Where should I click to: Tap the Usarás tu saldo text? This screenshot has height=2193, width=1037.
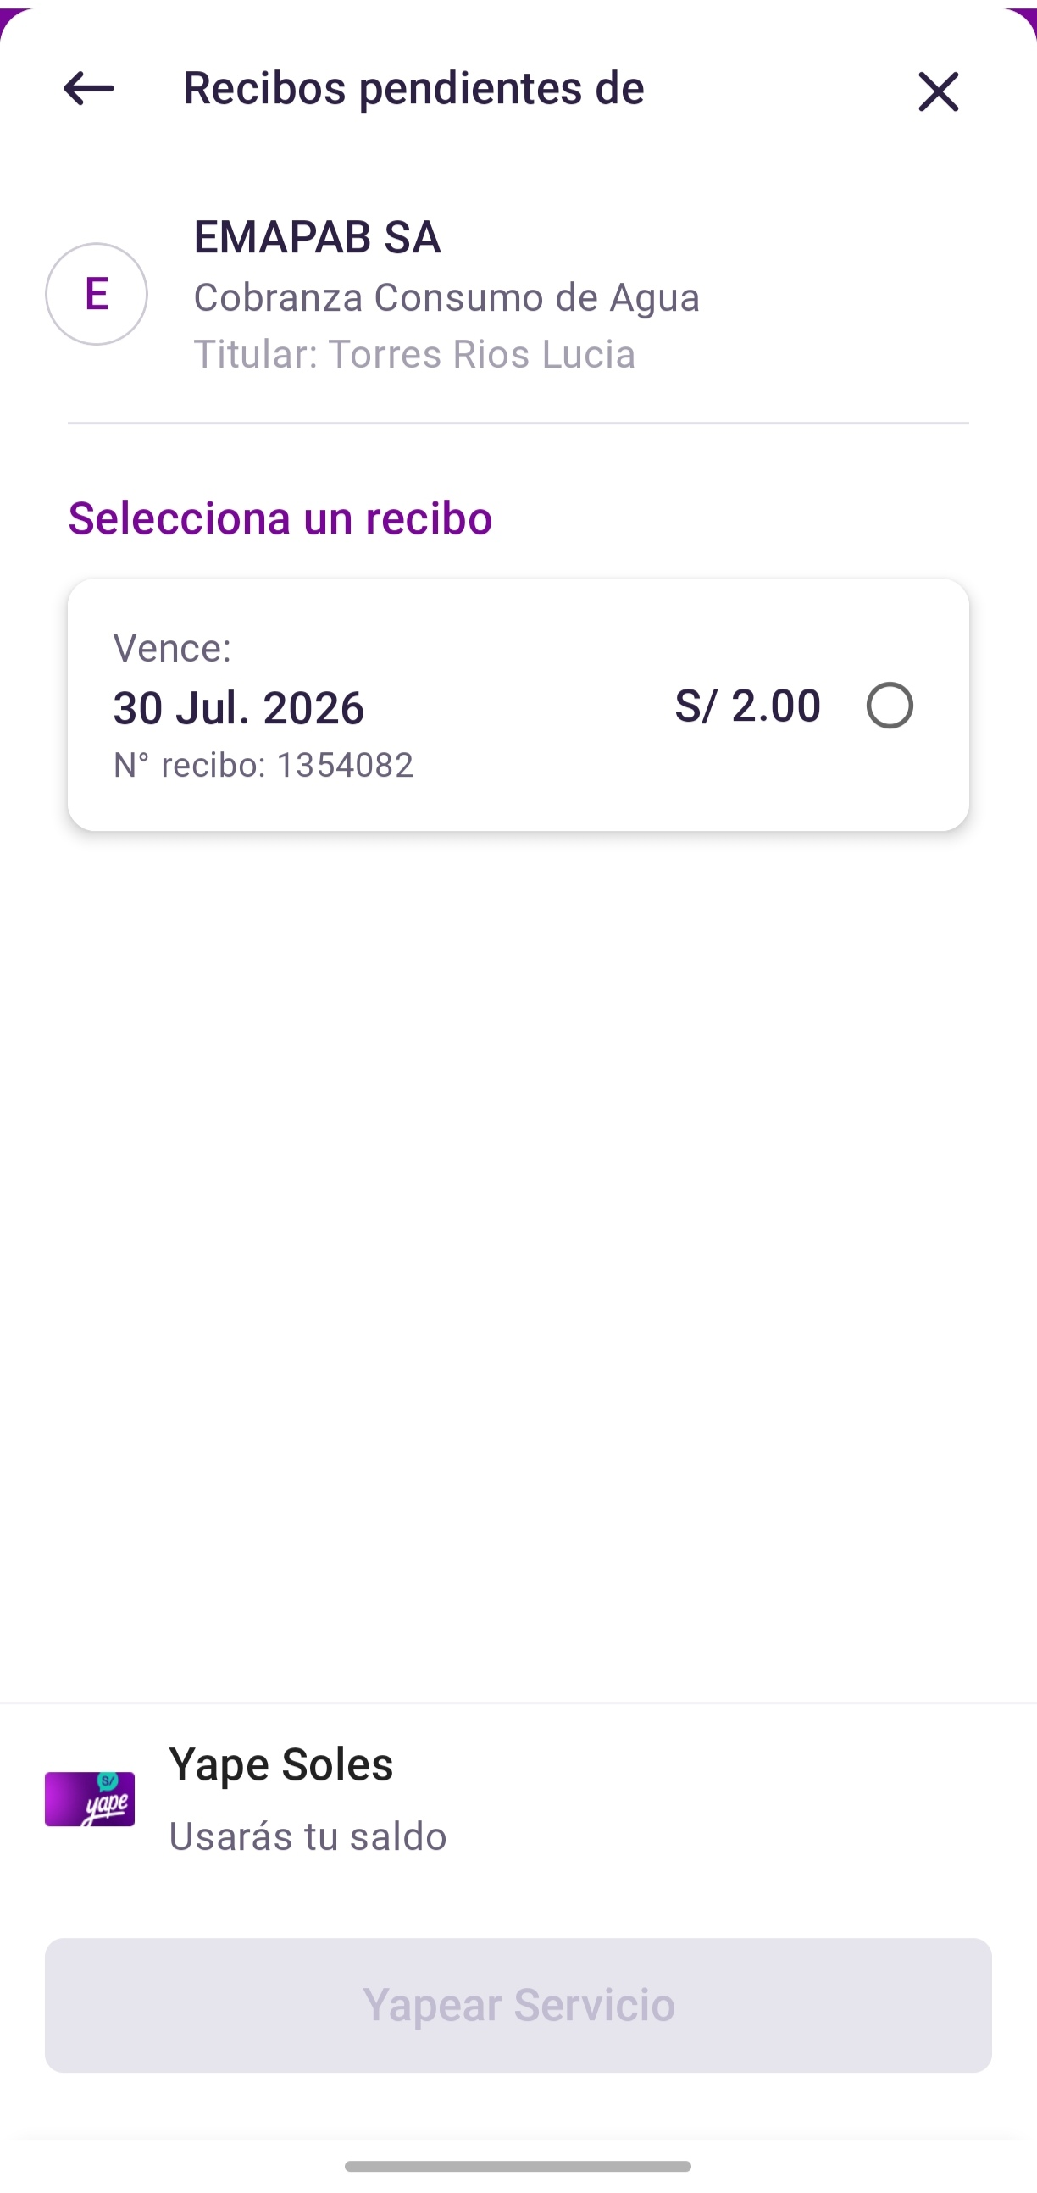coord(308,1836)
